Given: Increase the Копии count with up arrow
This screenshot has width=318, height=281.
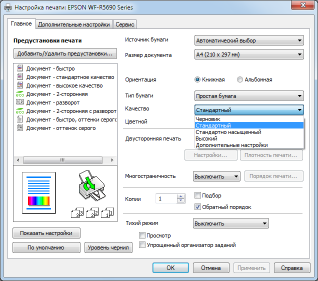Looking at the screenshot, I should point(180,196).
